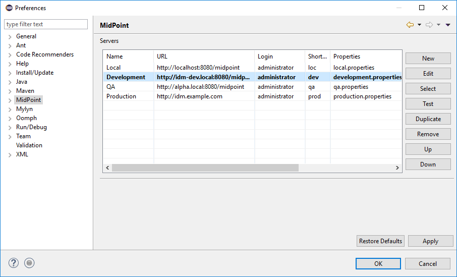
Task: Select Maven in the tree
Action: coord(25,91)
